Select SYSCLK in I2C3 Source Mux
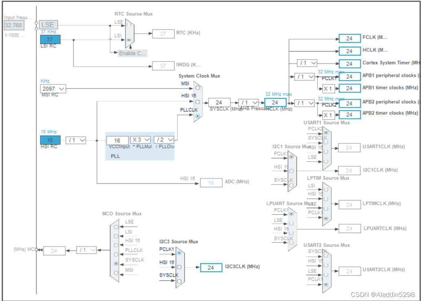The width and height of the screenshot is (421, 301). coord(179,281)
